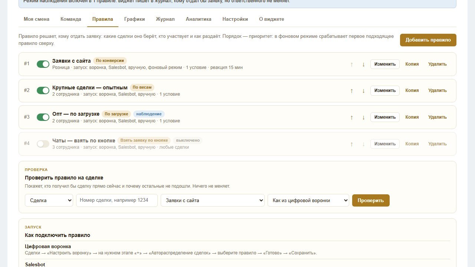Switch off the «Опт — по загрузке» rule
The height and width of the screenshot is (267, 475).
coord(43,117)
